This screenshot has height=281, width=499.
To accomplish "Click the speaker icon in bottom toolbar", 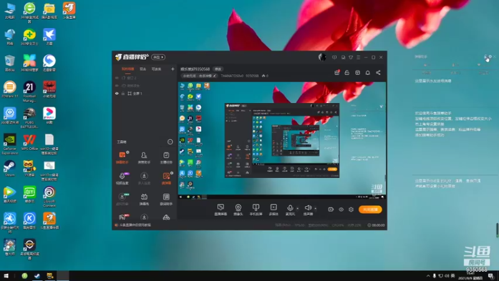I will [x=308, y=209].
